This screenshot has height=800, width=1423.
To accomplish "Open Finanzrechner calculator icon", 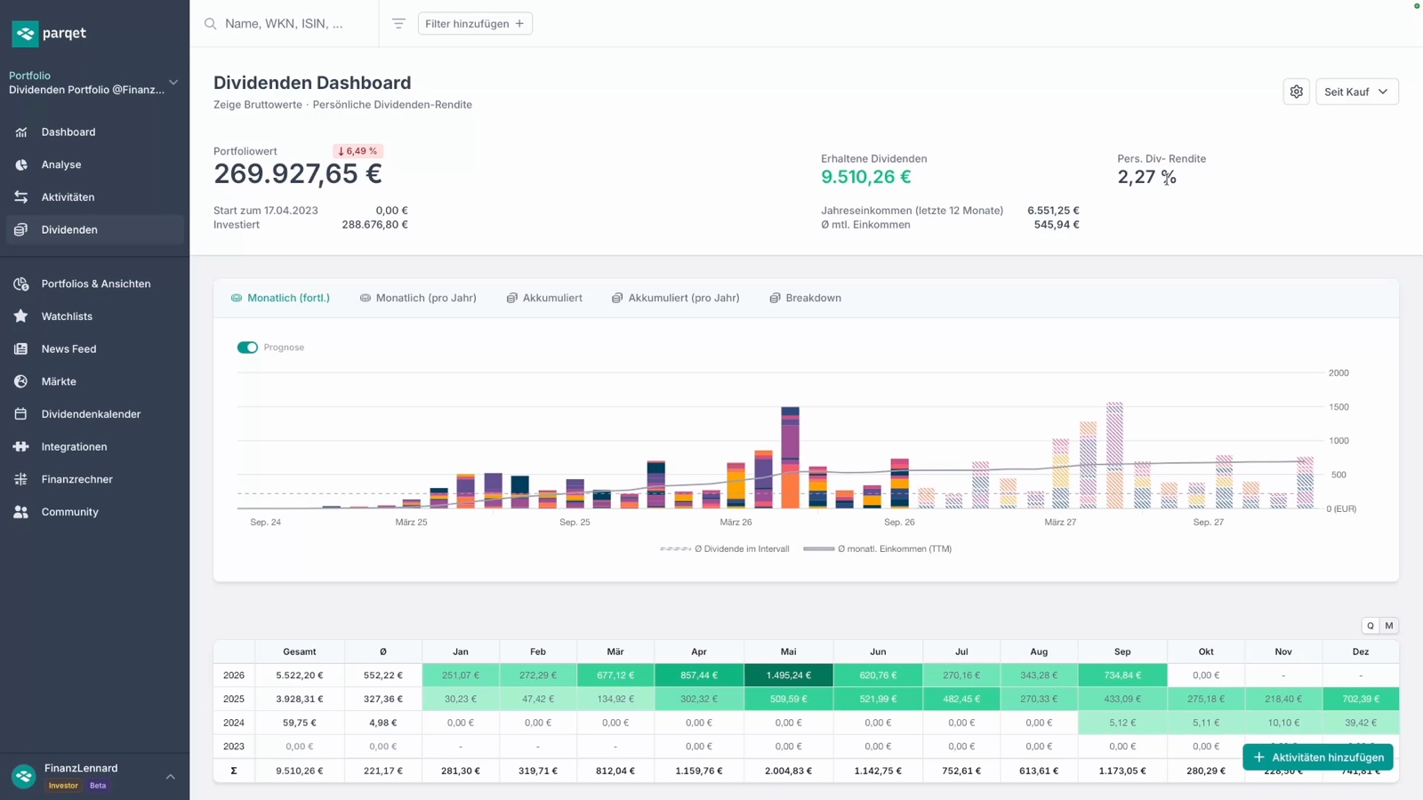I will point(21,479).
